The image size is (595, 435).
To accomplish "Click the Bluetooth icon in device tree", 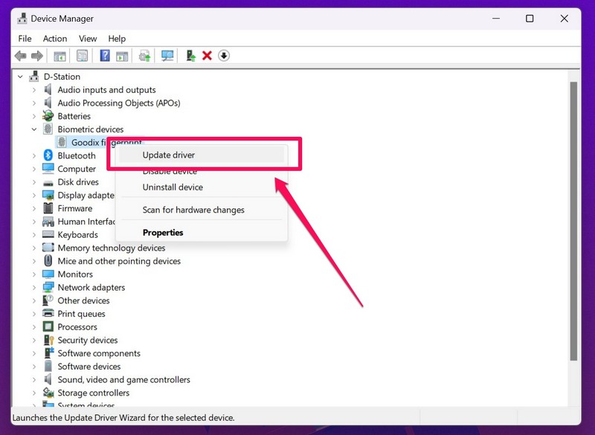I will 48,155.
